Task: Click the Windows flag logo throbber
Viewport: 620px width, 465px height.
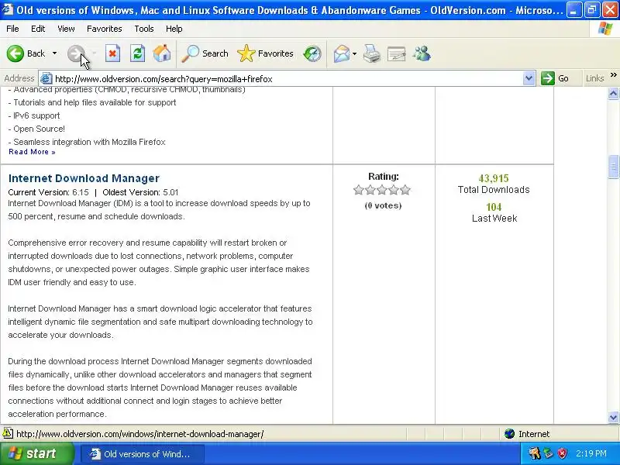Action: 604,29
